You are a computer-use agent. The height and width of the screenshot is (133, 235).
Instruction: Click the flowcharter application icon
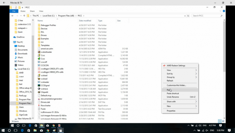tap(39, 105)
